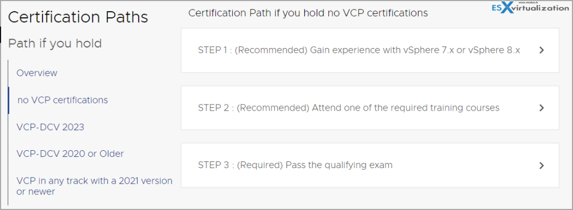Image resolution: width=573 pixels, height=210 pixels.
Task: Click the Step 1 gain experience text
Action: pyautogui.click(x=359, y=50)
